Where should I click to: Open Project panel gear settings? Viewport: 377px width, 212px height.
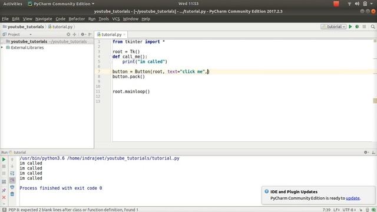point(83,34)
